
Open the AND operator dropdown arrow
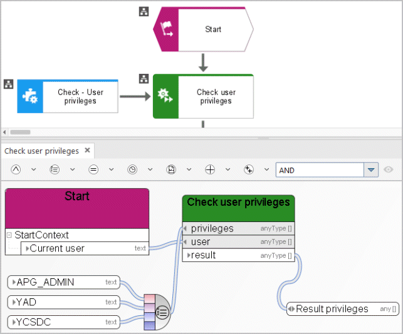371,170
